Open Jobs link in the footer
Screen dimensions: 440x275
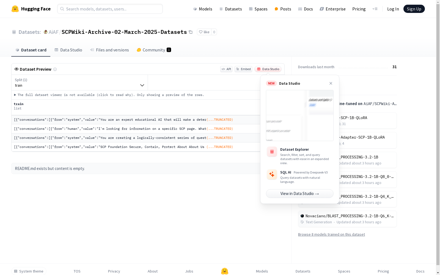pyautogui.click(x=189, y=271)
